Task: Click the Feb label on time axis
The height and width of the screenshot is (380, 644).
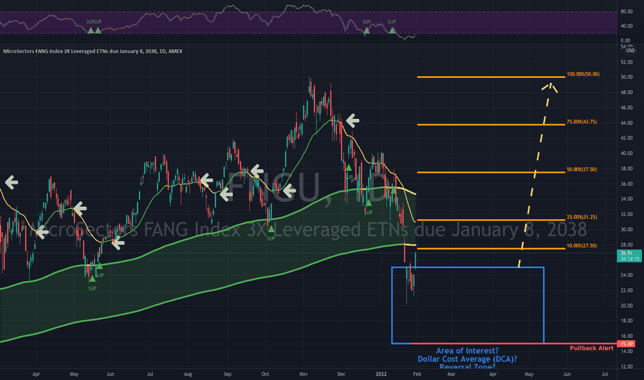Action: 417,374
